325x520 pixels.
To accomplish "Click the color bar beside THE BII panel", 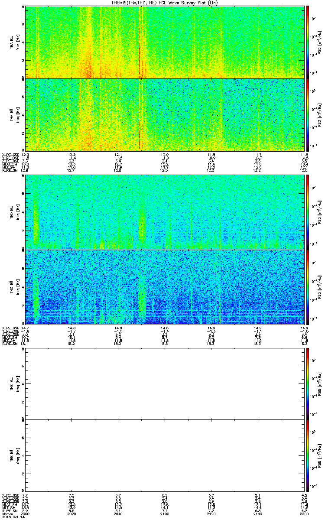I will [308, 456].
